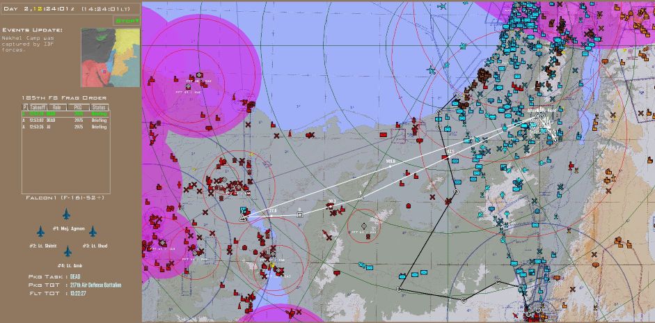Screen dimensions: 655x323
Task: Click the Role column header
Action: (x=58, y=107)
